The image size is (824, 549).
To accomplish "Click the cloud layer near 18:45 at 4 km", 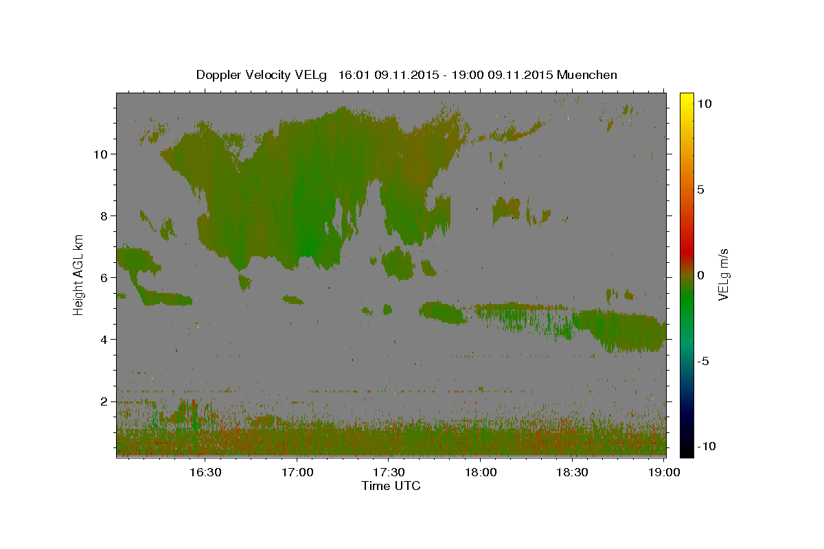I will 621,331.
